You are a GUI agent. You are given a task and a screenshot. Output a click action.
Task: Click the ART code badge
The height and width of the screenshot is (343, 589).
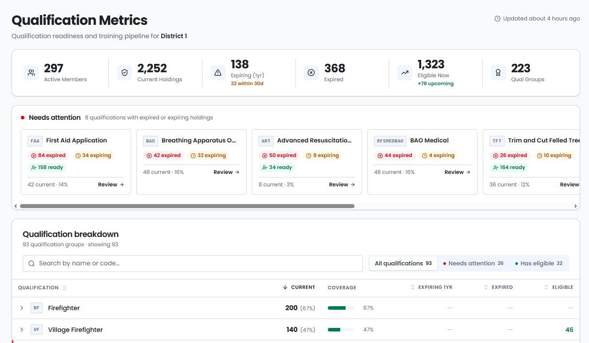pyautogui.click(x=266, y=141)
